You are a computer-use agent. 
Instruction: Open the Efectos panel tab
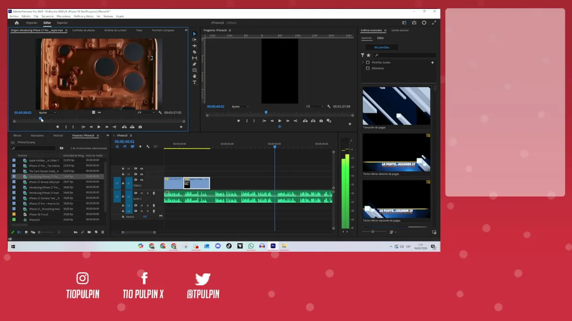[x=17, y=136]
